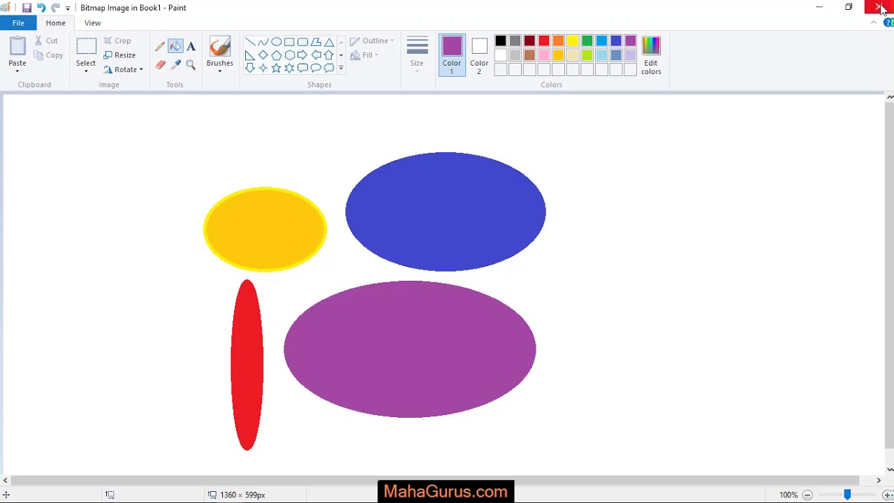
Task: Click the zoom in plus button
Action: coord(887,495)
